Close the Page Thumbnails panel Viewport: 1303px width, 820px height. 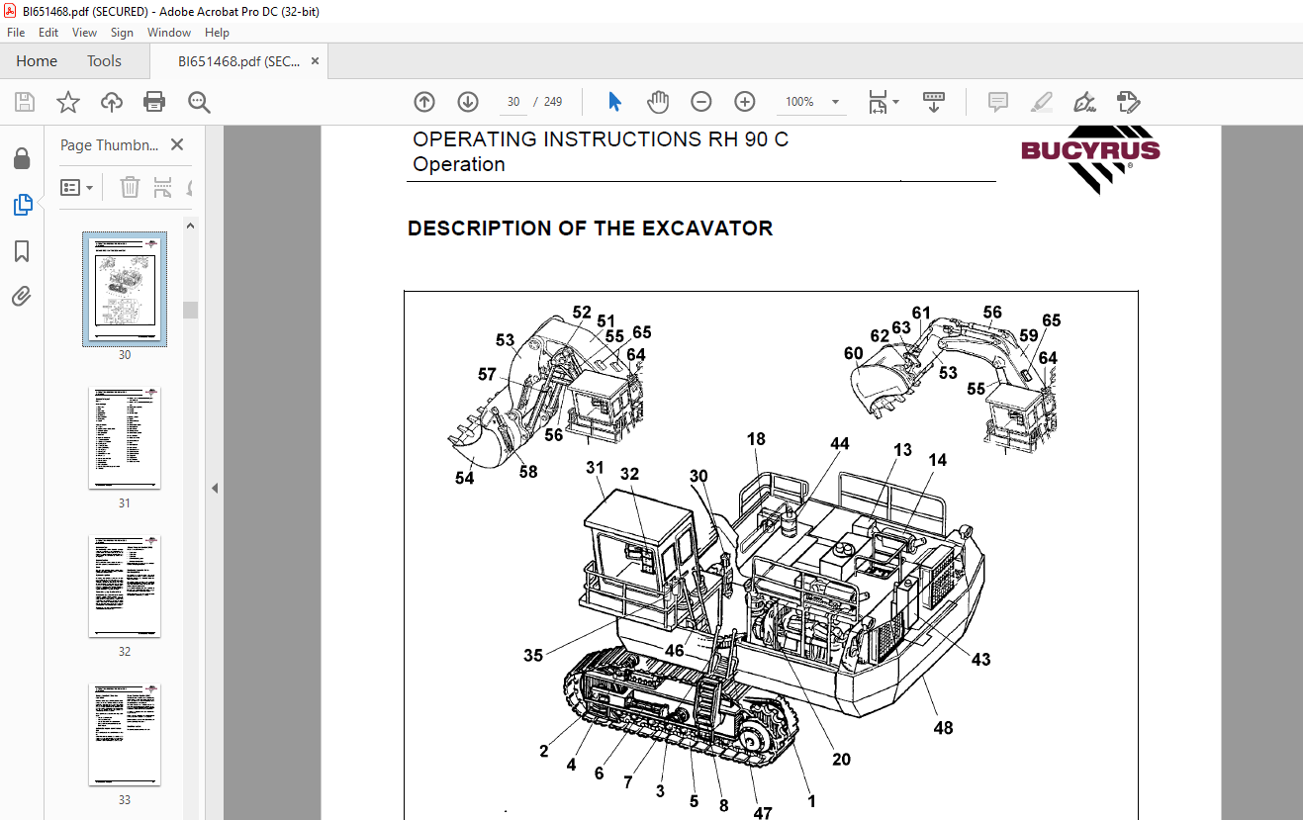pyautogui.click(x=177, y=144)
